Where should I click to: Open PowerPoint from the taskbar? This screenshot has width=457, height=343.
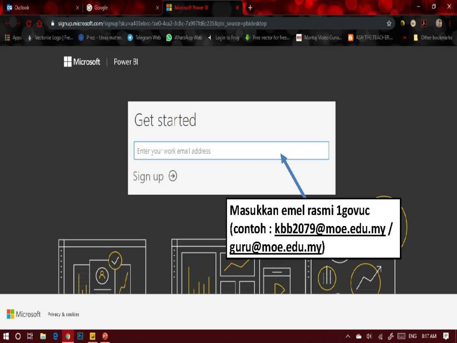[x=105, y=336]
